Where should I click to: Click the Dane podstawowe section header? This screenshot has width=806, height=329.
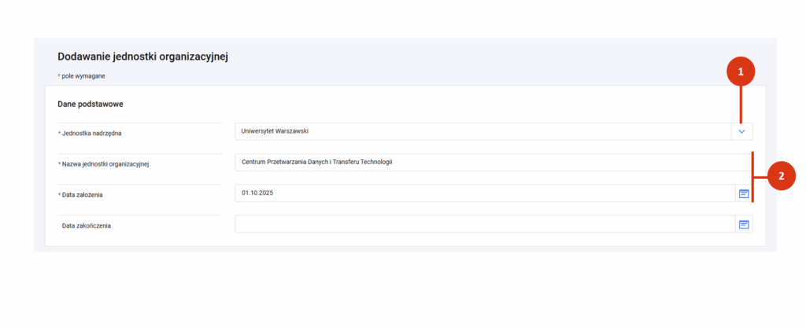pyautogui.click(x=90, y=104)
